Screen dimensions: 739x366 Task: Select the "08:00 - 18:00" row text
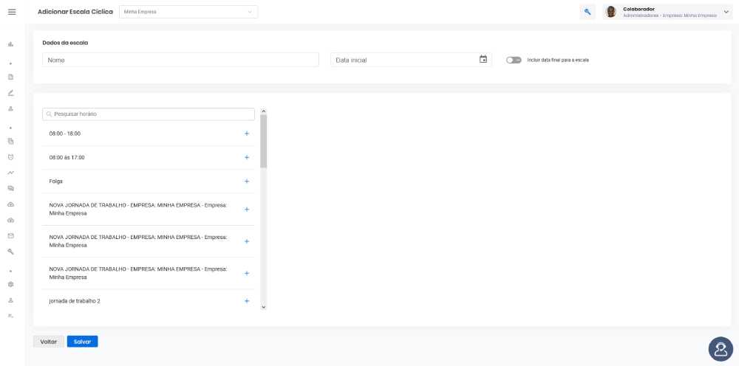pos(65,134)
